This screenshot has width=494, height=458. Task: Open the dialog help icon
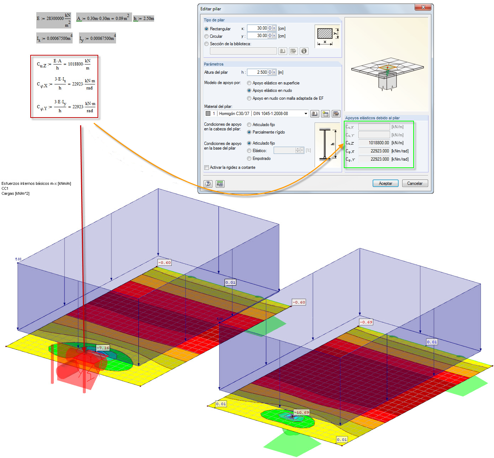click(208, 184)
